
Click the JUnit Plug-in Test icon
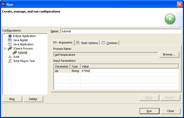tap(10, 61)
